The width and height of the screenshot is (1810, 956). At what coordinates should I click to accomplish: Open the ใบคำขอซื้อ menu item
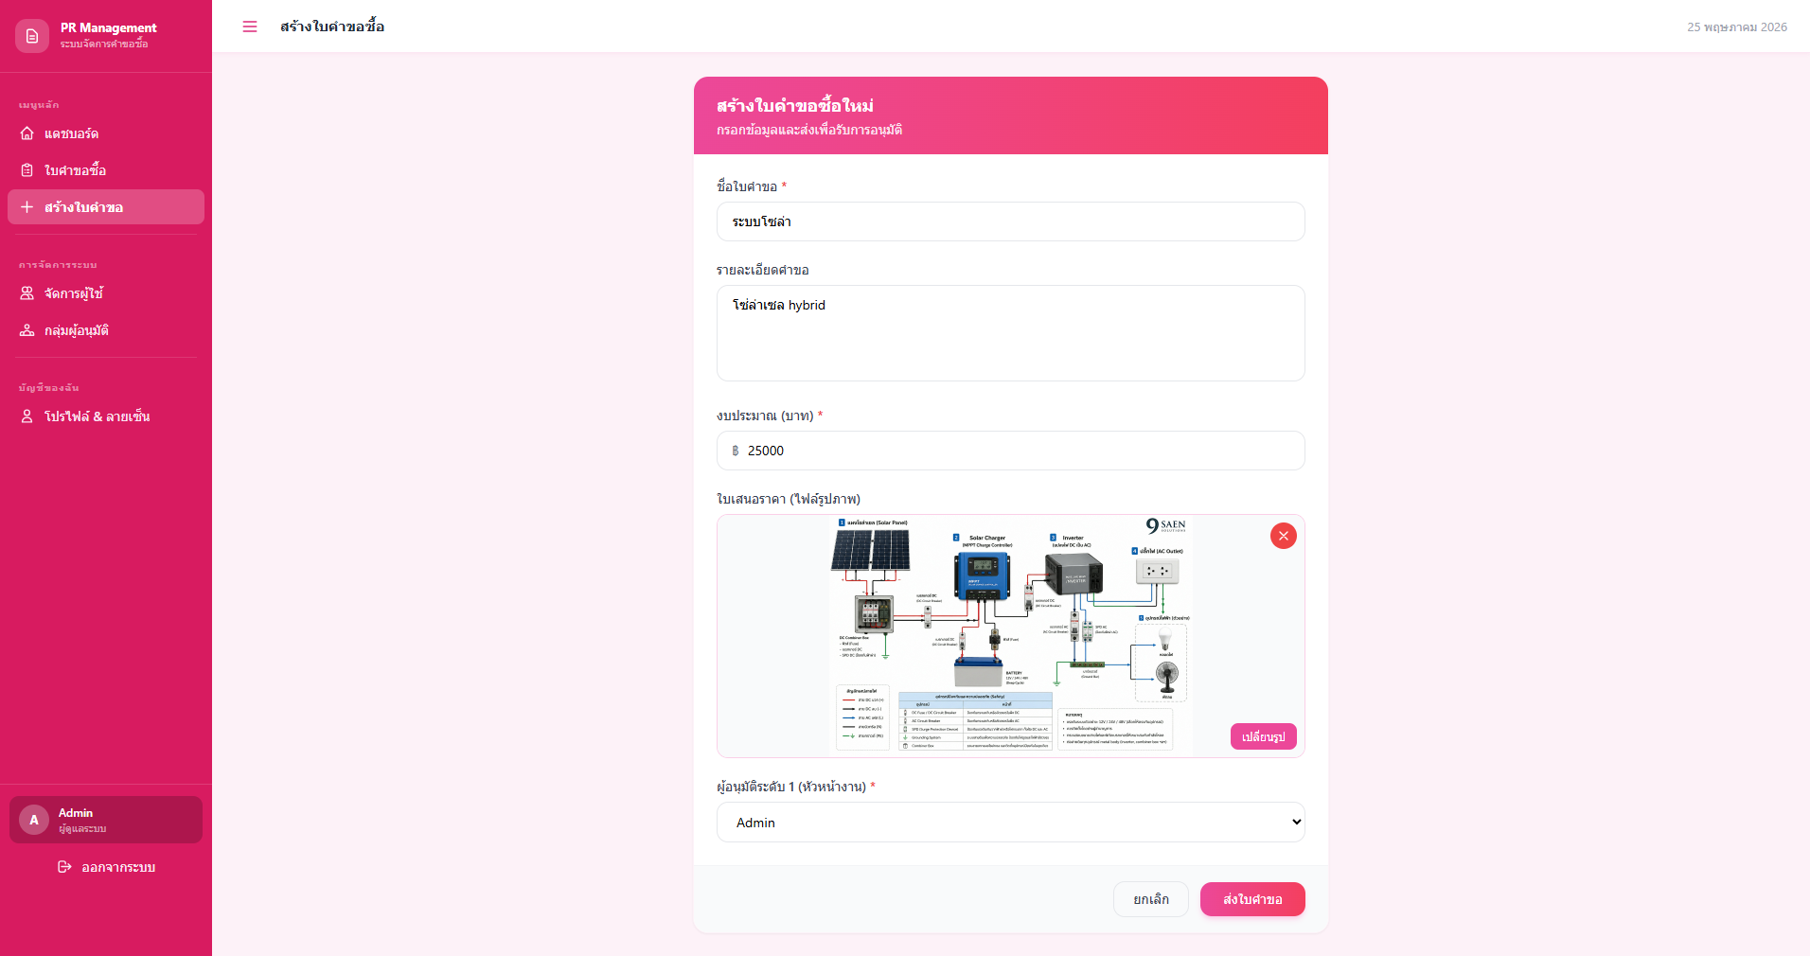coord(106,170)
